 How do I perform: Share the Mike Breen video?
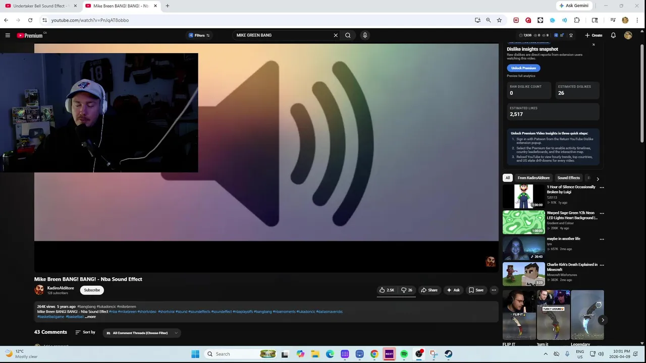coord(429,290)
